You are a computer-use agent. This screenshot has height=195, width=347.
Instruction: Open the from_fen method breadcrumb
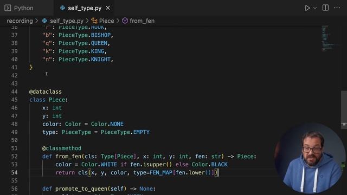pos(142,21)
